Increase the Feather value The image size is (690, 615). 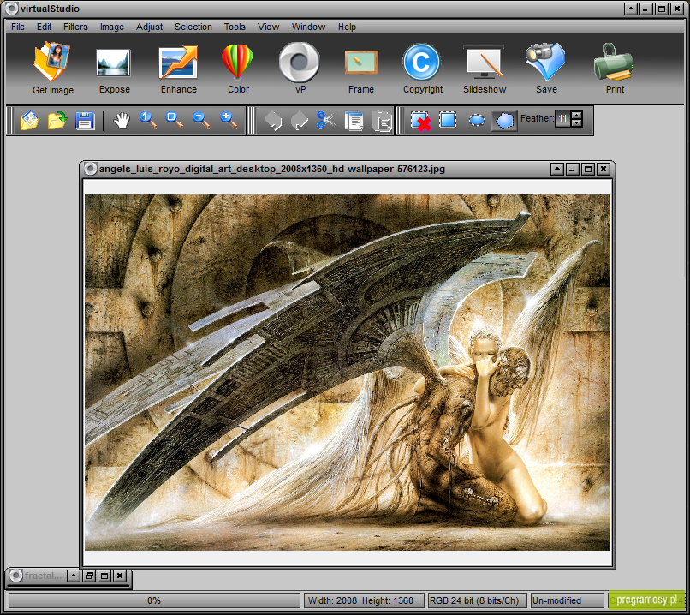pos(577,115)
